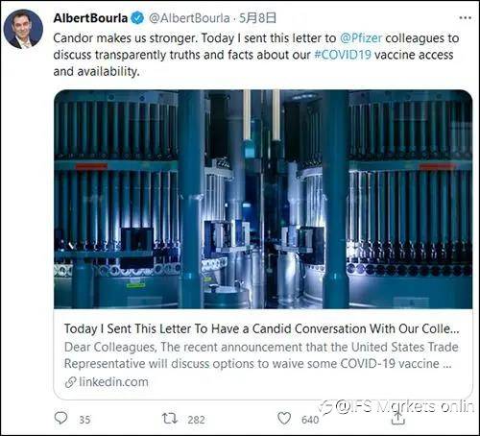Open the linkedin.com source link
Viewport: 480px width, 436px height.
coord(113,382)
